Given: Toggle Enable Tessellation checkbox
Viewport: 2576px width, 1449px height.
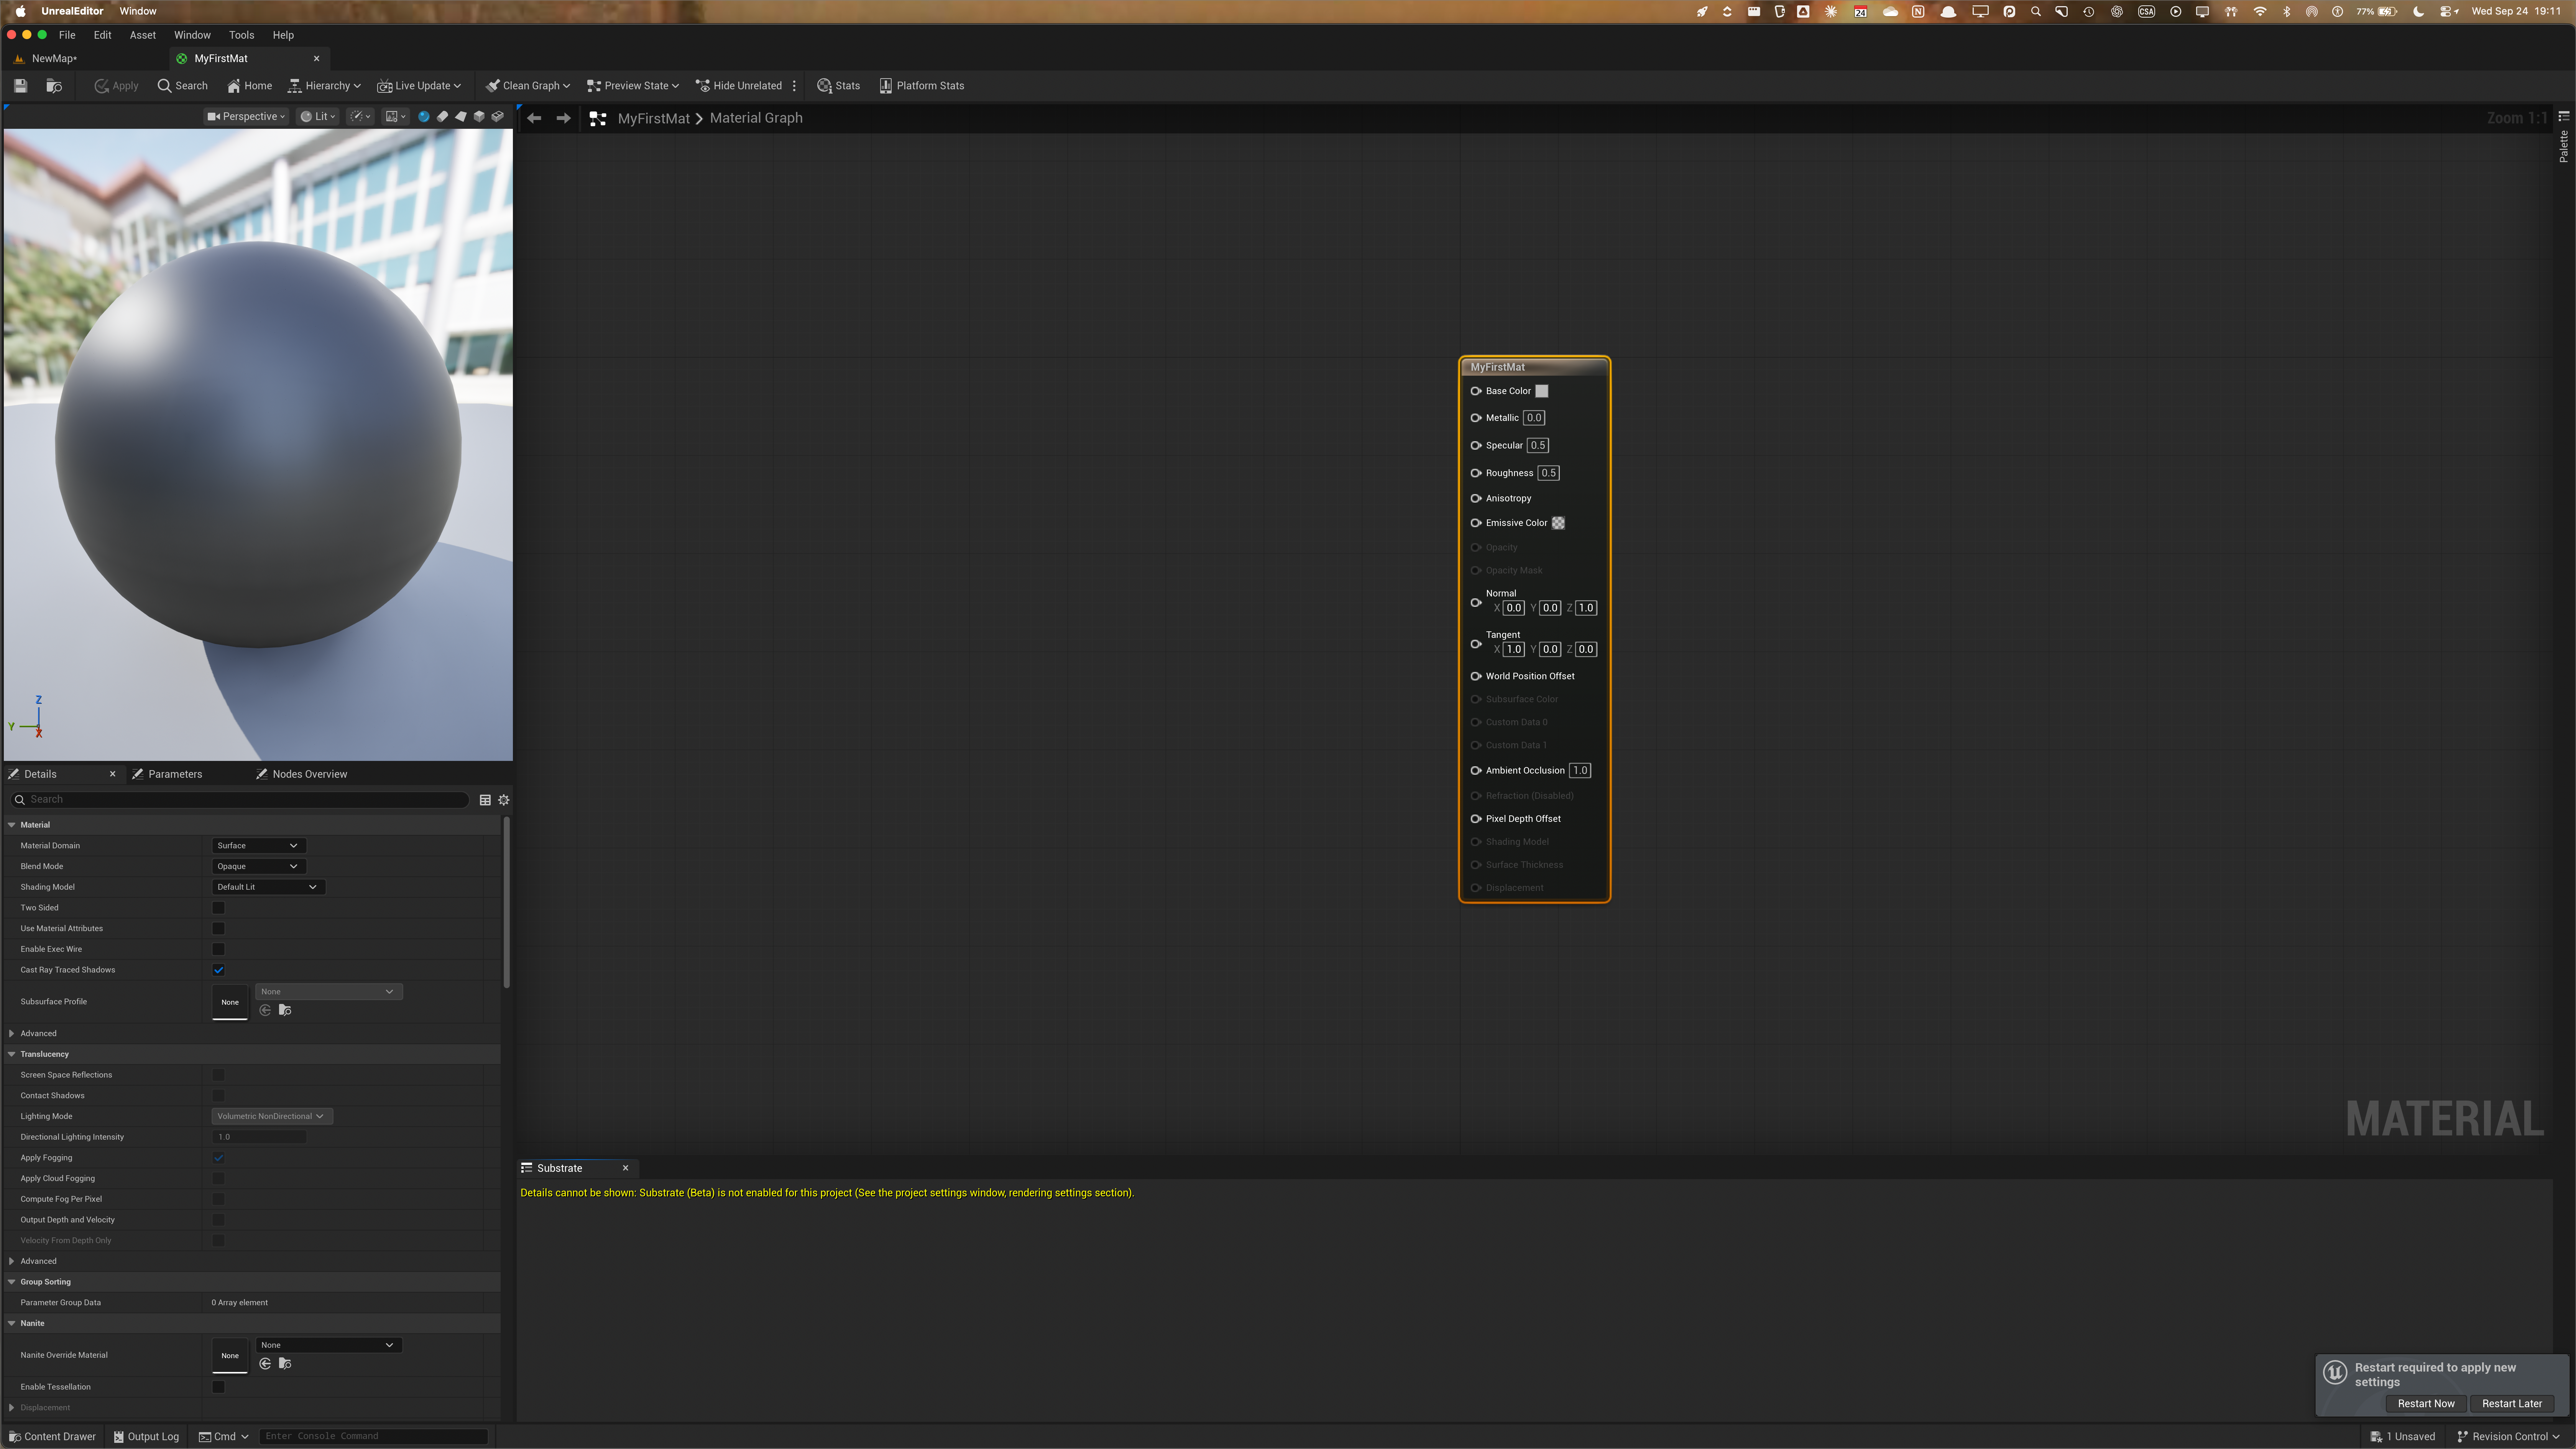Looking at the screenshot, I should click(218, 1387).
